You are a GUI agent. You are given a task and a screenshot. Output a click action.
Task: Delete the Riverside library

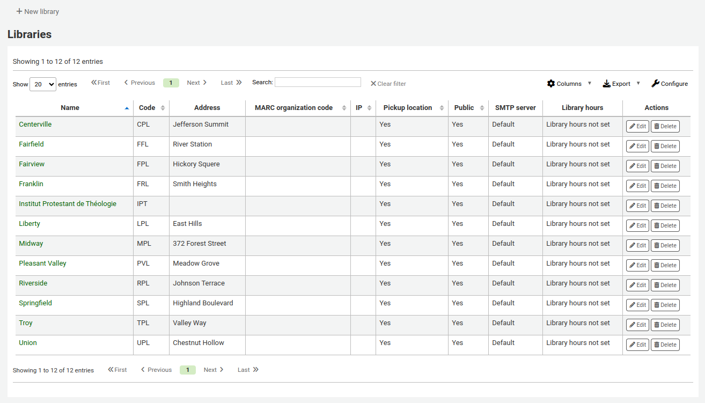point(665,285)
